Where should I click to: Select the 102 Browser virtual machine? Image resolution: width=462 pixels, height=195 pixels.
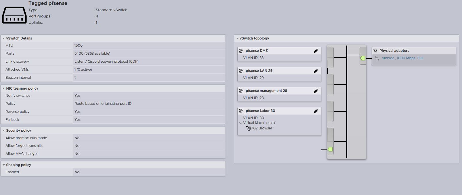point(262,128)
